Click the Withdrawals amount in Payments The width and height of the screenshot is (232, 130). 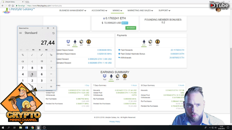[177, 58]
